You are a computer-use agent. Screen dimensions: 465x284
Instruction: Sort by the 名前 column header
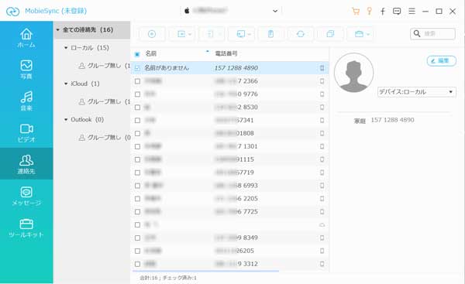coord(150,53)
